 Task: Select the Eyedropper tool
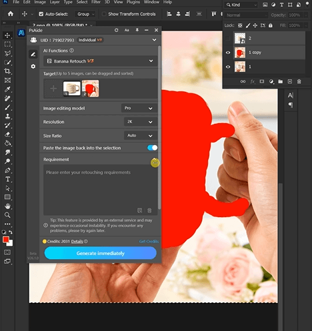pyautogui.click(x=7, y=89)
